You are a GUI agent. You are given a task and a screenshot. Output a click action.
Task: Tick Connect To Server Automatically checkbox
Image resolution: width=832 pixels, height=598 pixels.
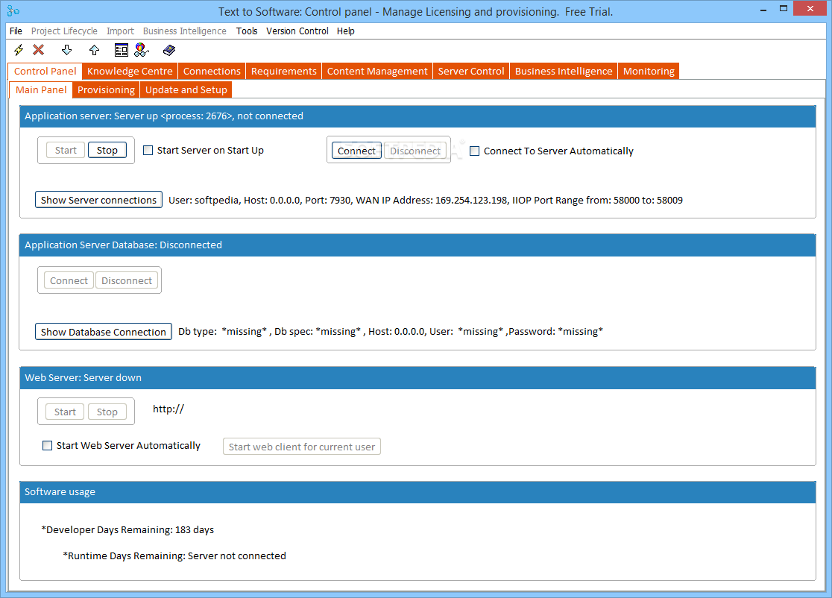(474, 151)
